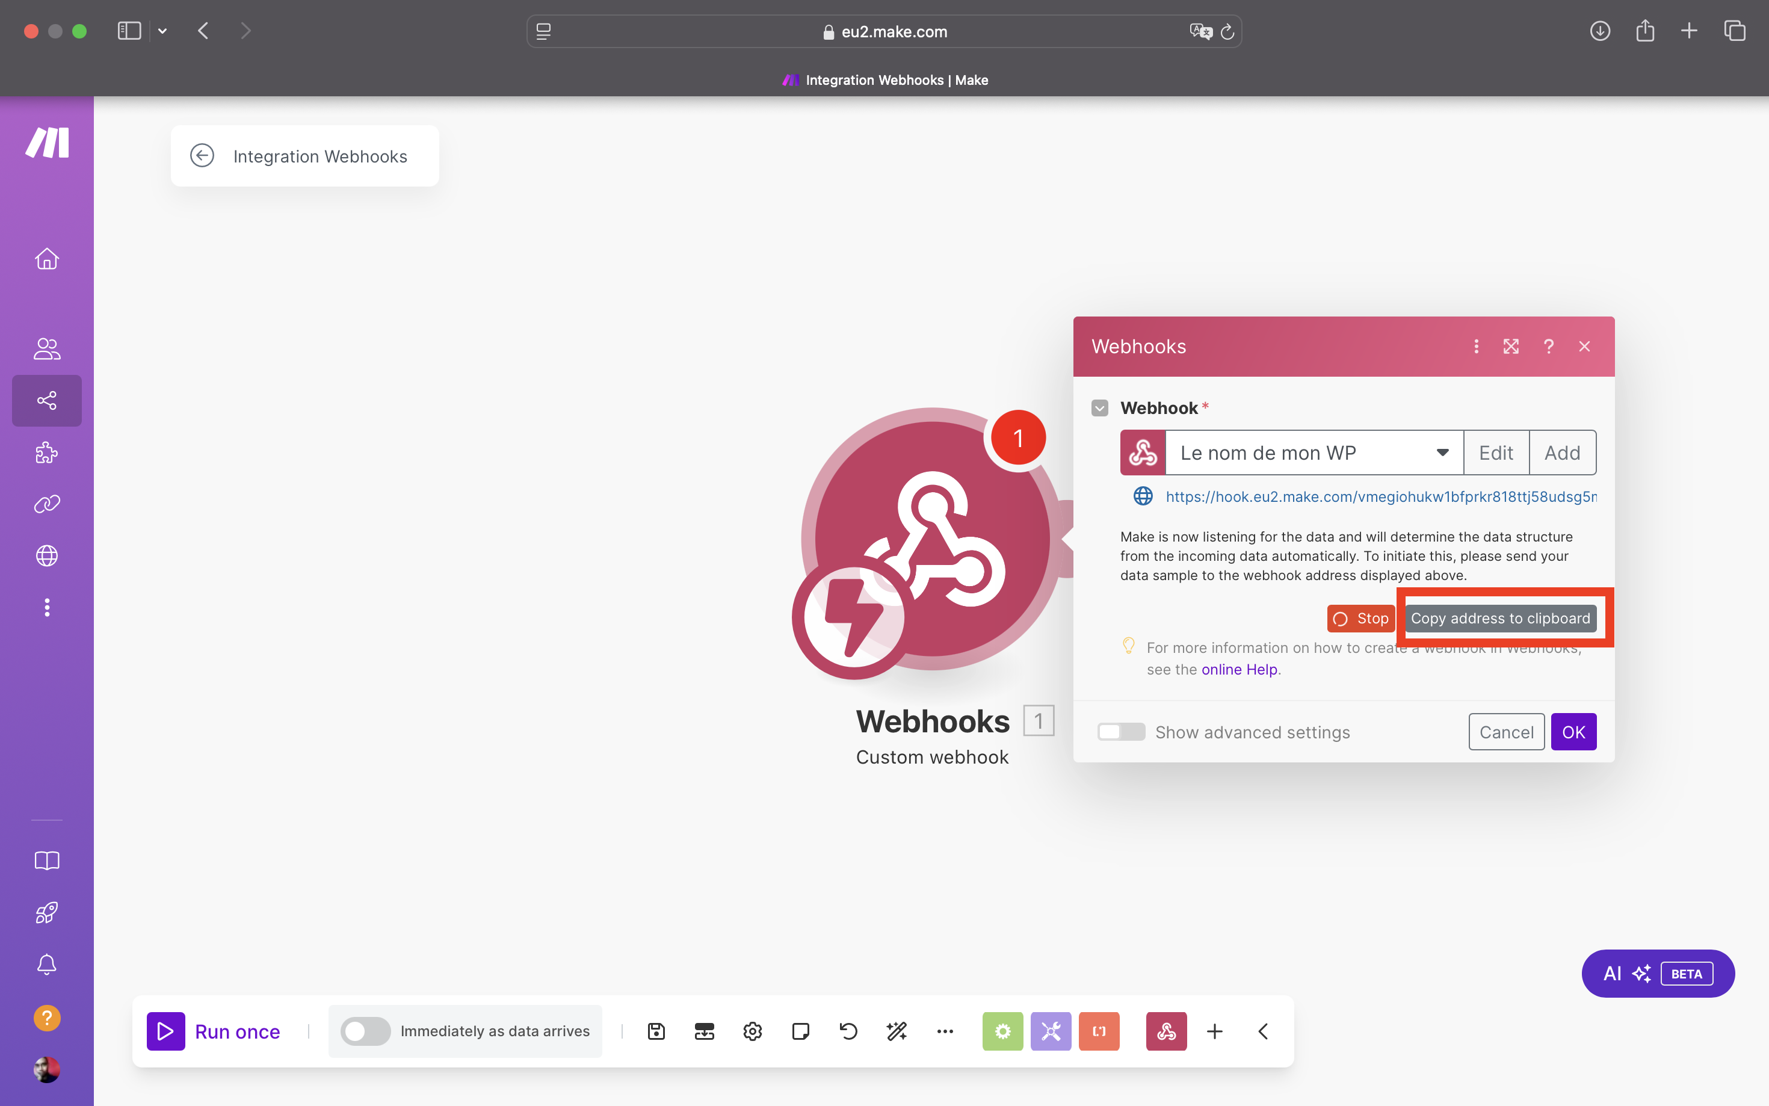1769x1106 pixels.
Task: Open the AI BETA assistant button
Action: (x=1658, y=974)
